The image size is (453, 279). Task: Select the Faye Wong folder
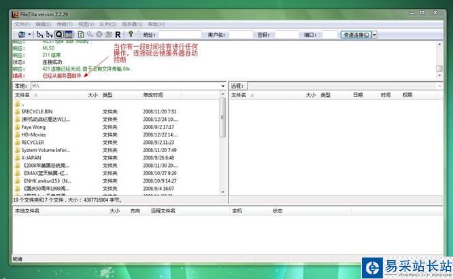pos(33,127)
